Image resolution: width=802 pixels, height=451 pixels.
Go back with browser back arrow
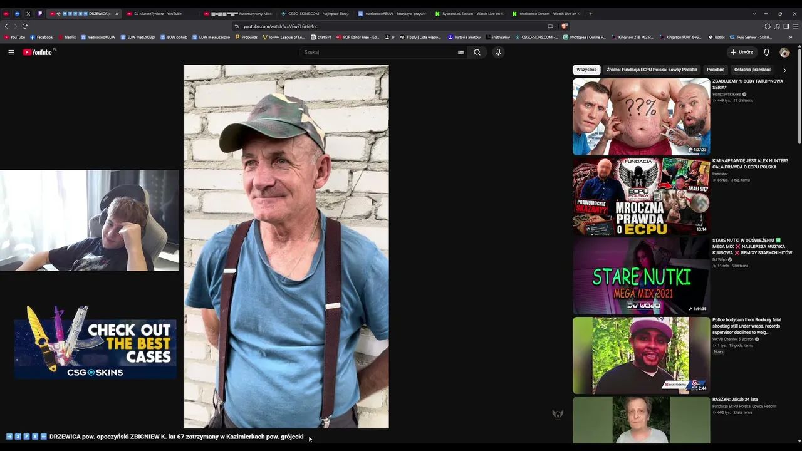(6, 26)
